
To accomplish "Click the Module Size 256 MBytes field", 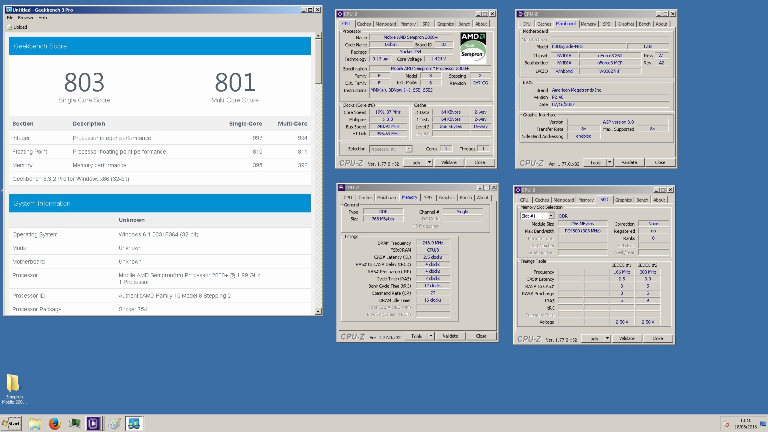I will point(582,224).
